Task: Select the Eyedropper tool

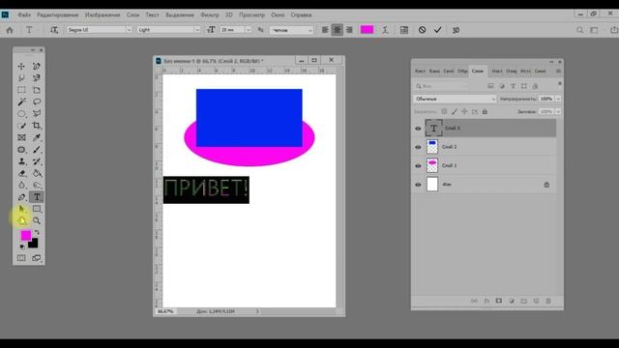Action: (37, 137)
